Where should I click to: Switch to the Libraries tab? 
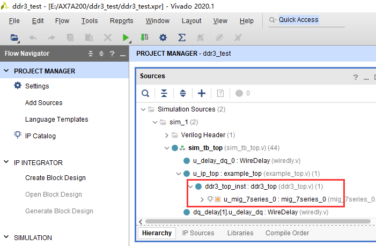240,233
